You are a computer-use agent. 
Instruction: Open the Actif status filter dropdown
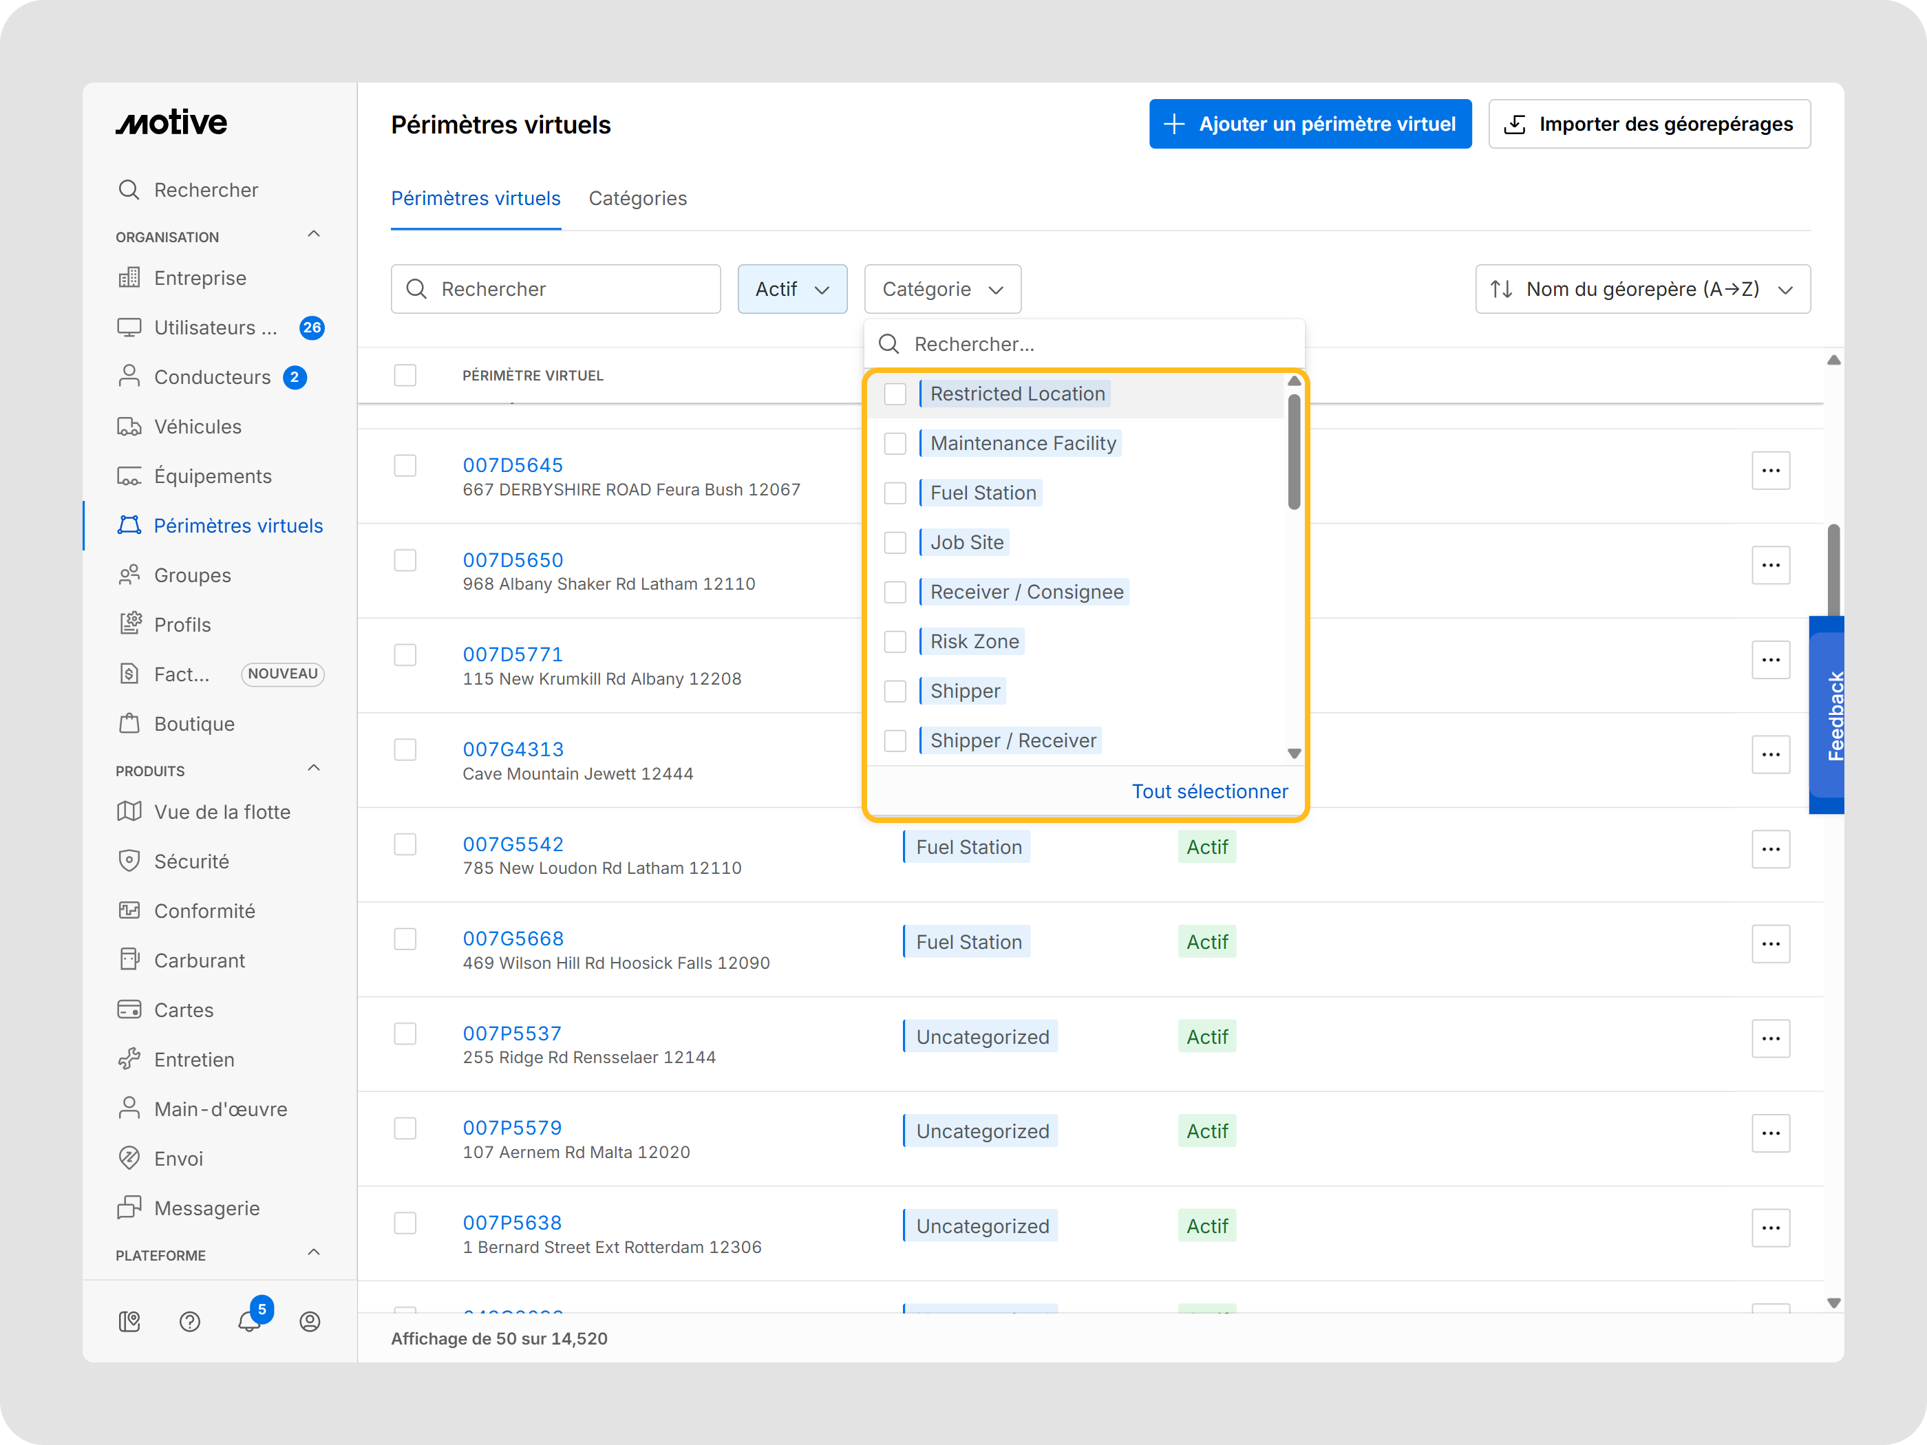click(x=791, y=289)
